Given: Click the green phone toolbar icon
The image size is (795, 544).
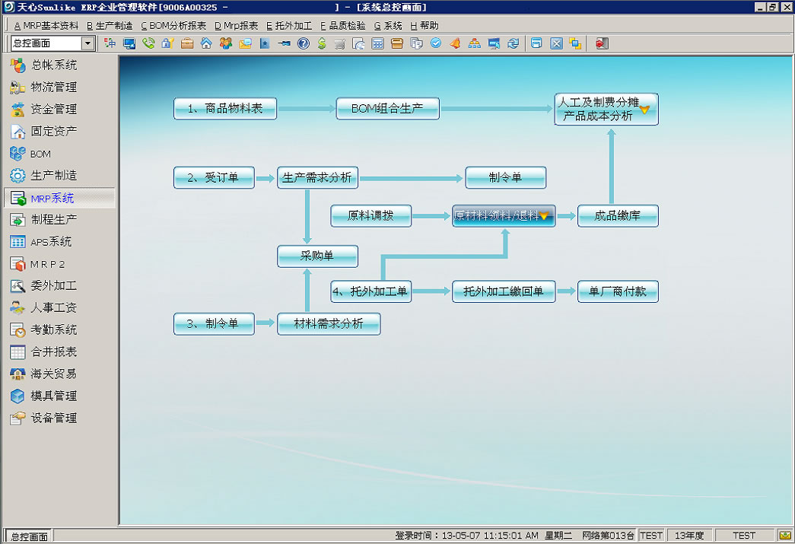Looking at the screenshot, I should (x=148, y=43).
